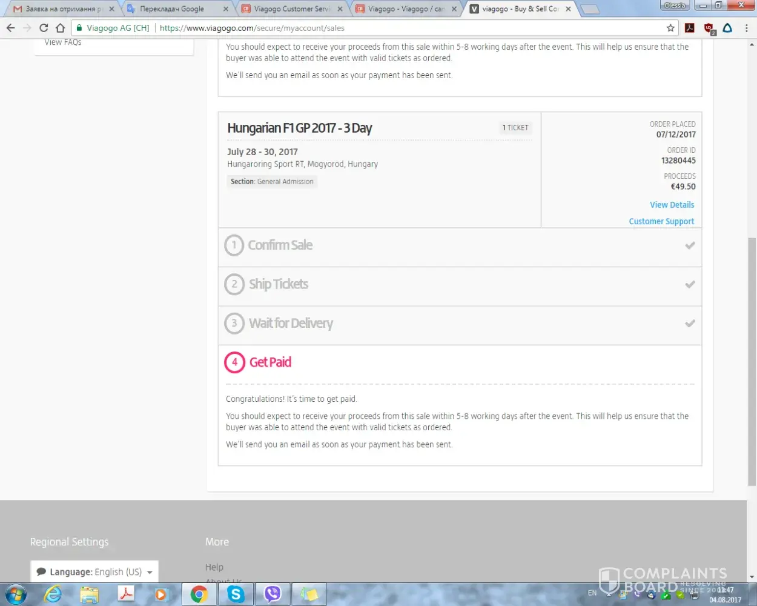The width and height of the screenshot is (757, 606).
Task: Open View FAQs link in sidebar
Action: 62,42
